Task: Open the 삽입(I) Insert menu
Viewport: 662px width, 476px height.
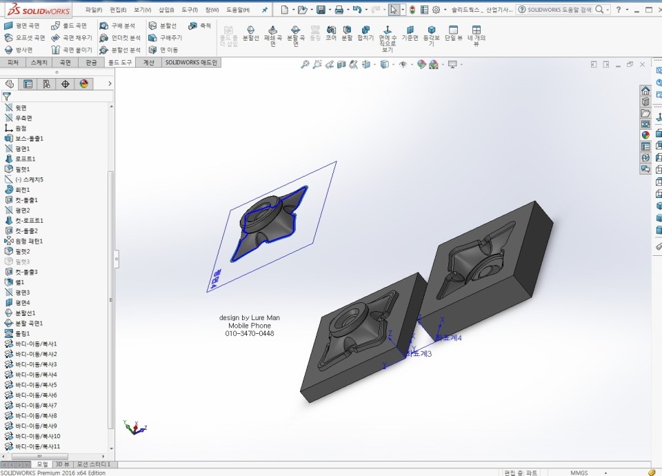Action: [x=166, y=10]
